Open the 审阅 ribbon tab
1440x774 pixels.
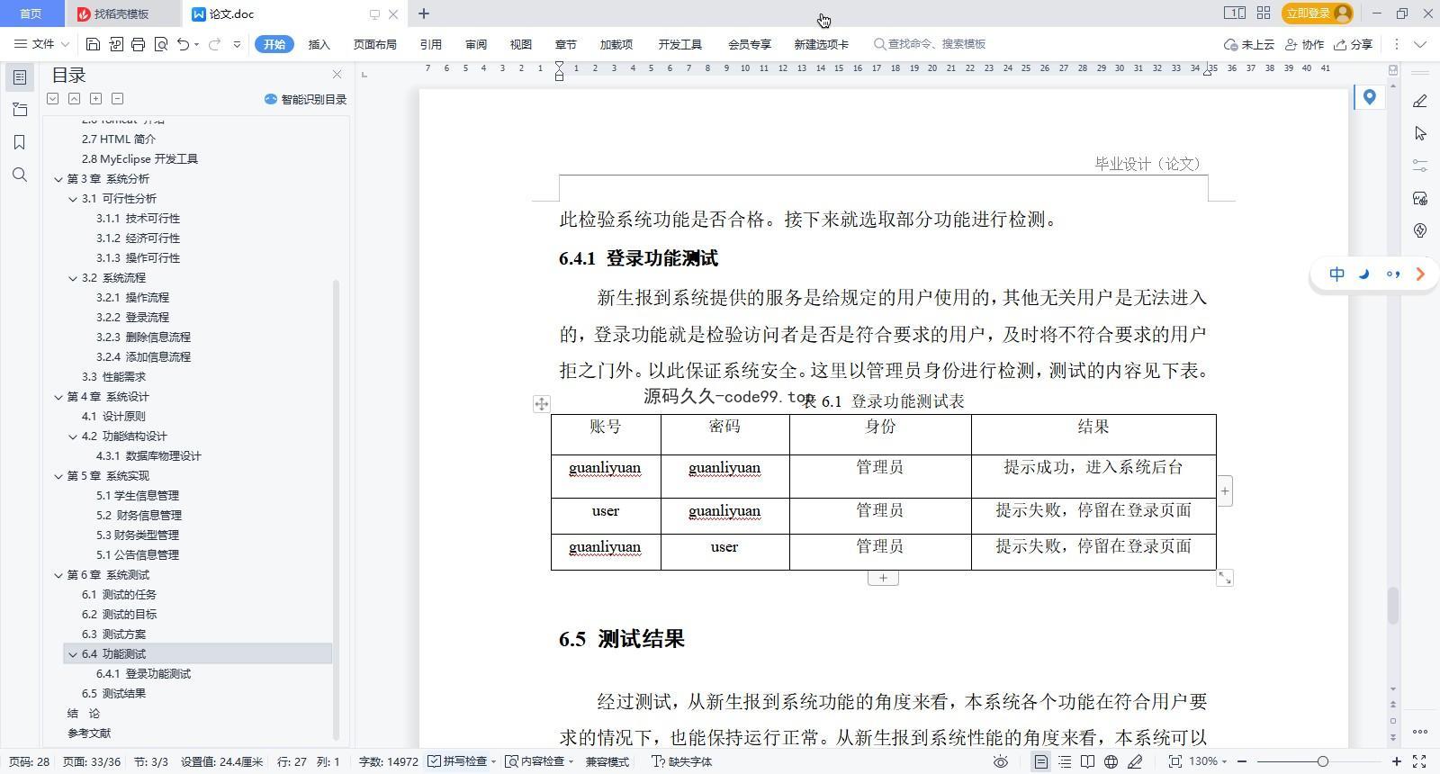tap(476, 44)
